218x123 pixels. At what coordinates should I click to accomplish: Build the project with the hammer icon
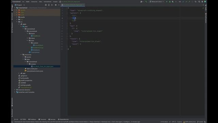(146, 2)
